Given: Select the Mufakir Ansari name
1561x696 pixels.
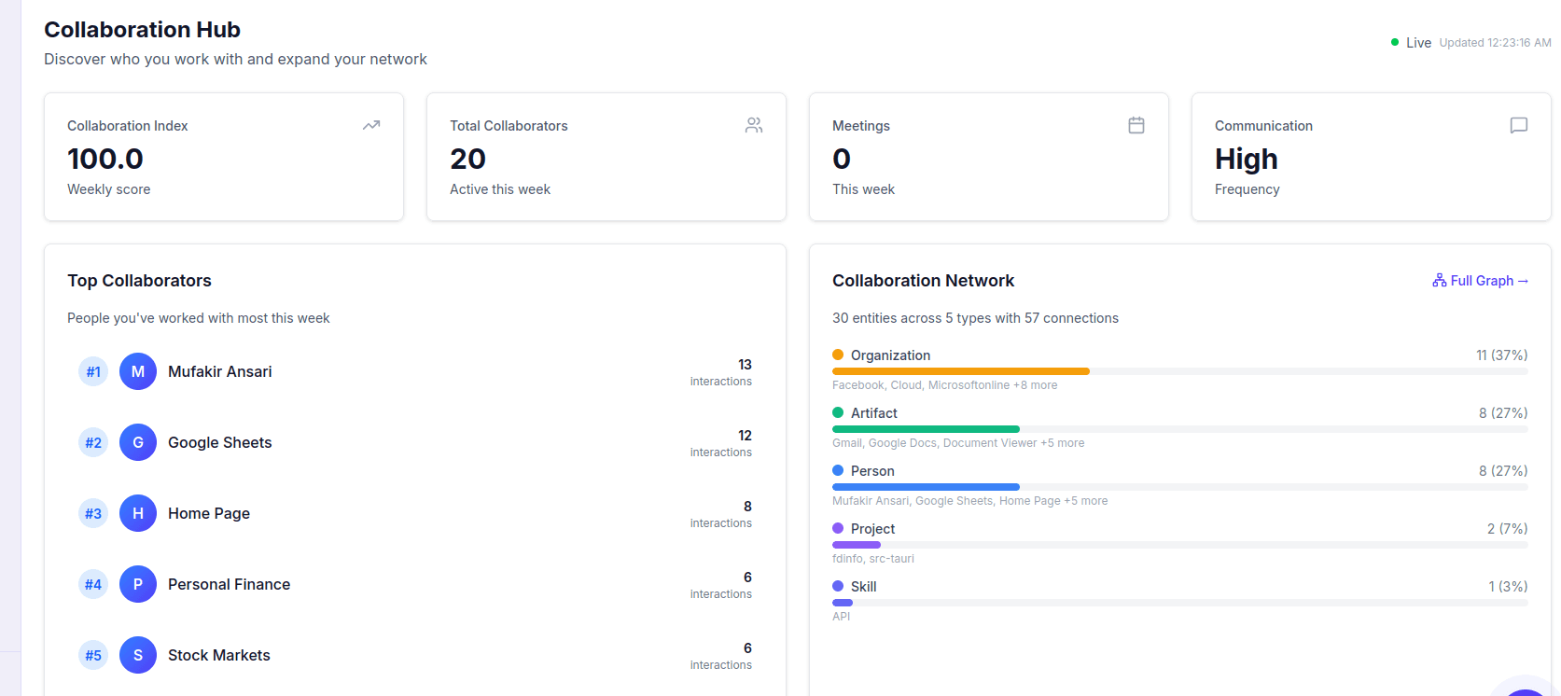Looking at the screenshot, I should (x=220, y=371).
